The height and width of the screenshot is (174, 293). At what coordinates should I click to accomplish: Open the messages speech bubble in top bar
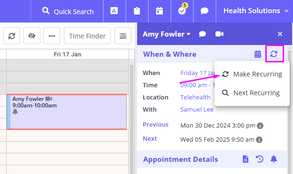204,11
